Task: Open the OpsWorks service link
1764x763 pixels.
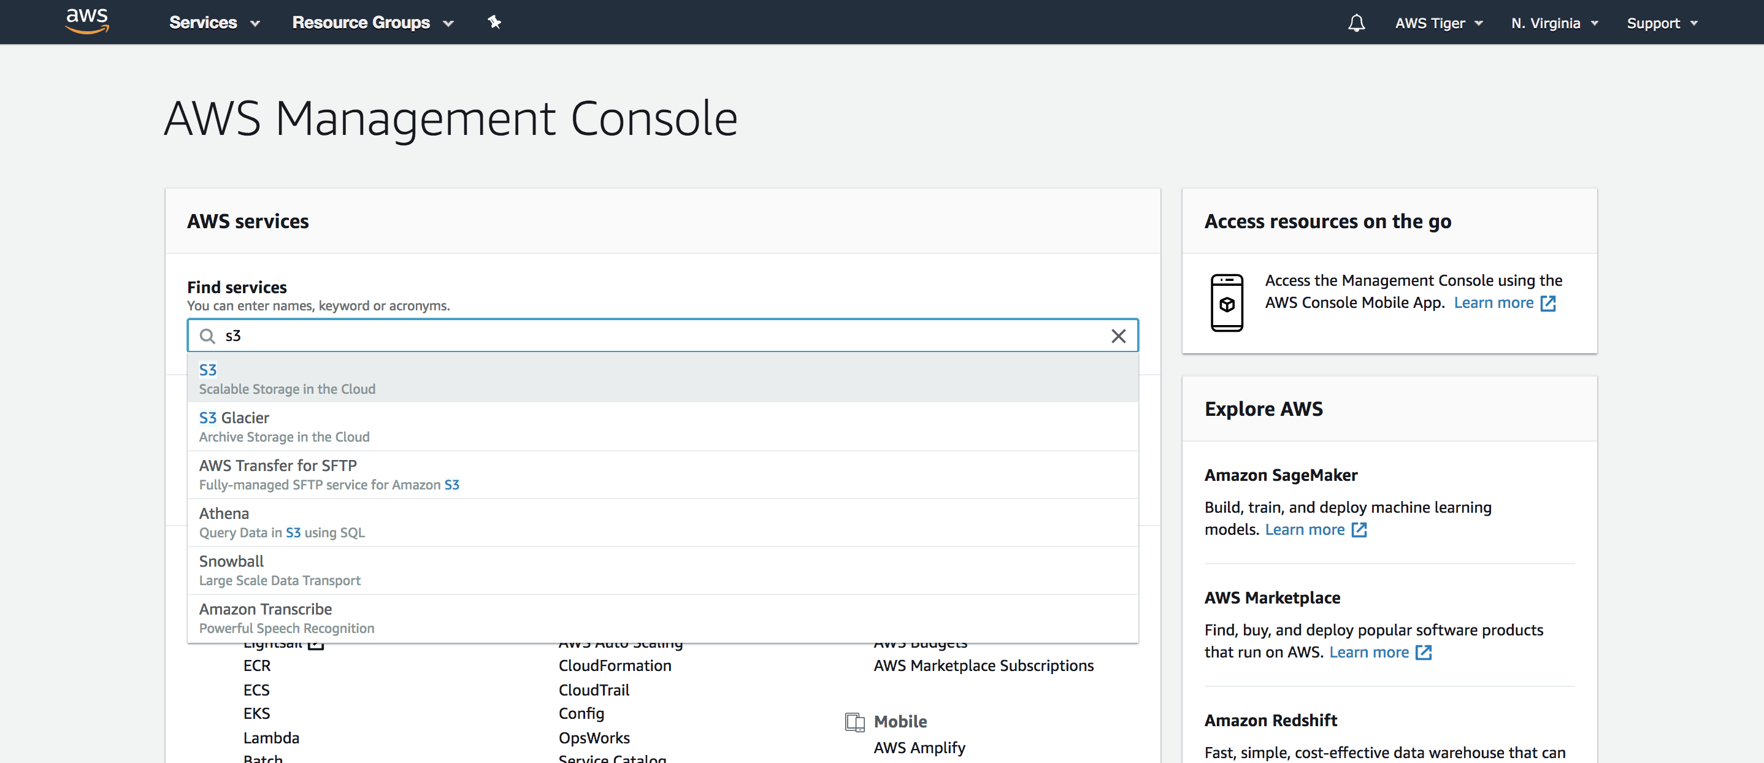Action: (x=594, y=738)
